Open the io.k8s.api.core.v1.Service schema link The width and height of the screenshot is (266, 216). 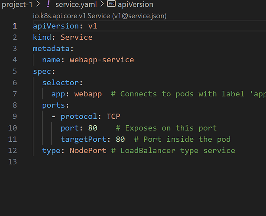[x=100, y=16]
